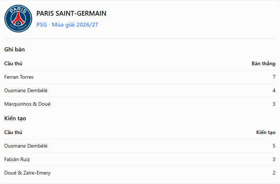
Task: Select the Marquinhos & Doué row
Action: tap(140, 104)
